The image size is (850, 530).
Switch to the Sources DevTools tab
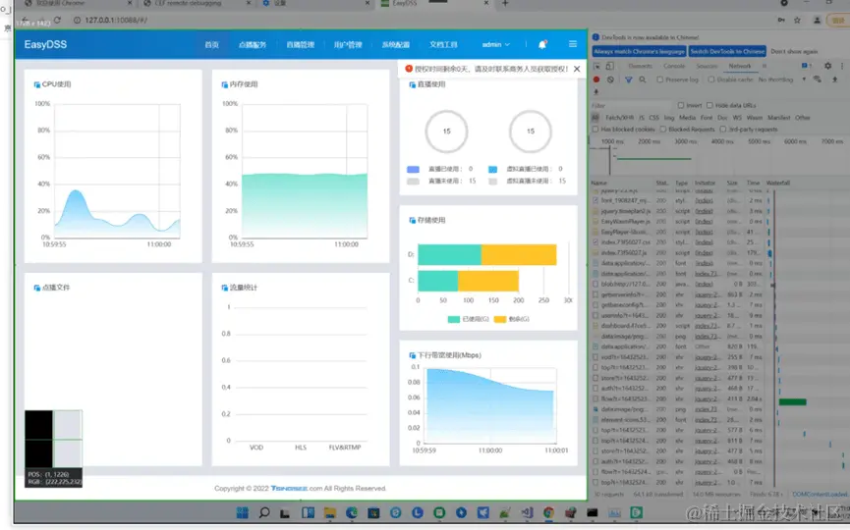[x=707, y=66]
